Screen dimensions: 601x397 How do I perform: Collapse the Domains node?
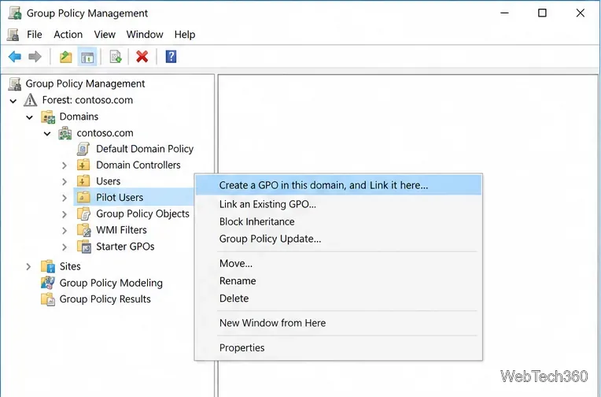tap(30, 117)
